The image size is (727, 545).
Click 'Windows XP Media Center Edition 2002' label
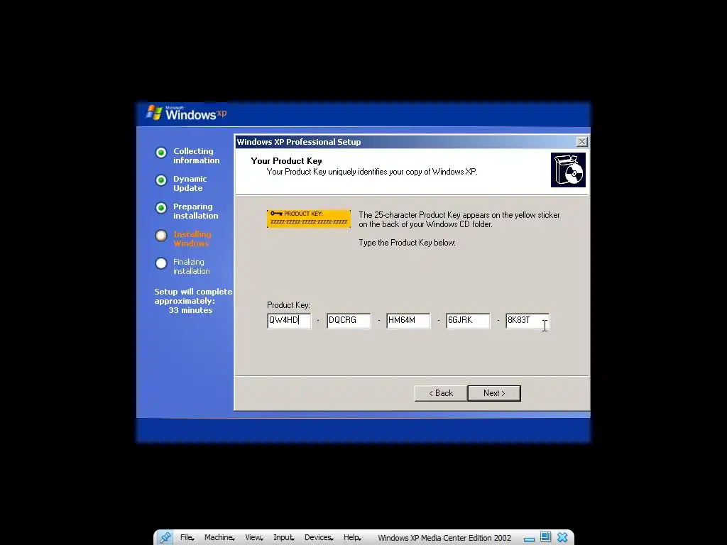(x=444, y=538)
